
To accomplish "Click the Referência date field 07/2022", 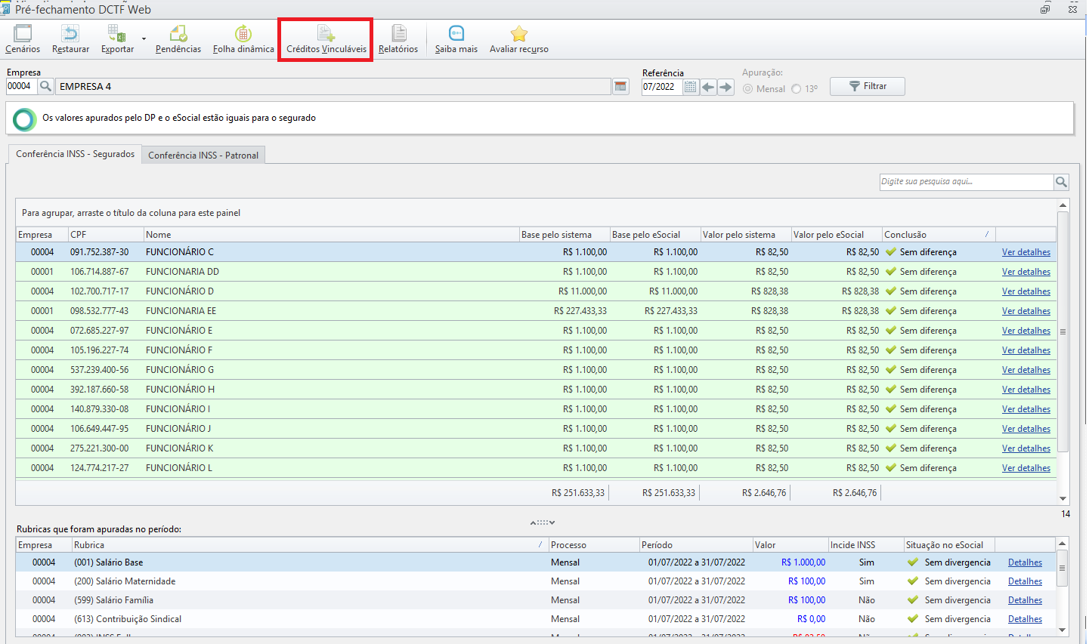I will point(662,87).
